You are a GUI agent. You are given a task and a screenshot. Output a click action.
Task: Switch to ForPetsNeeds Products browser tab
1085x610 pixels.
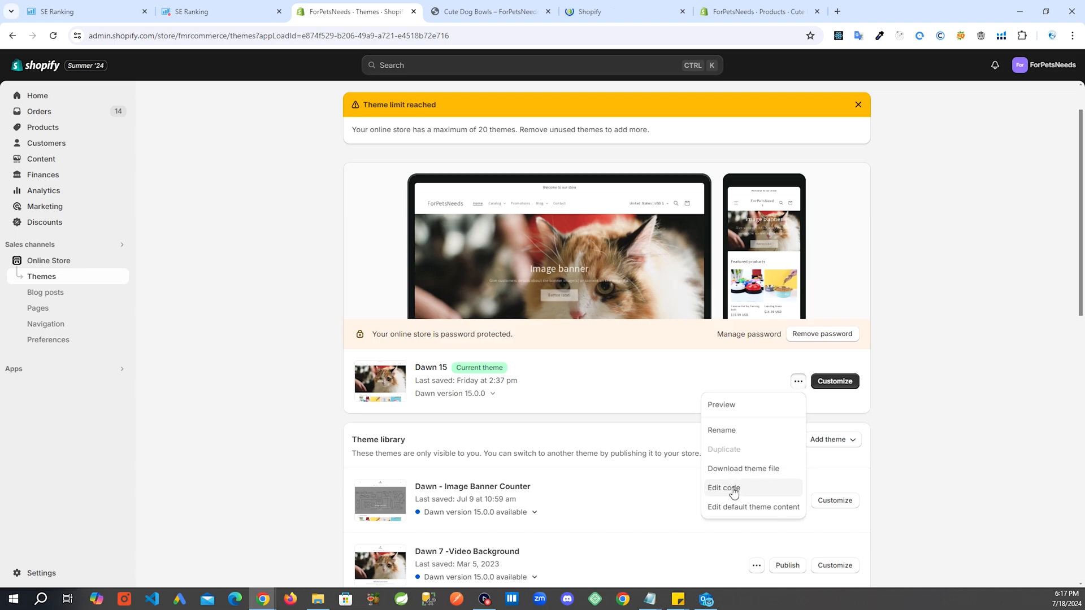point(758,11)
